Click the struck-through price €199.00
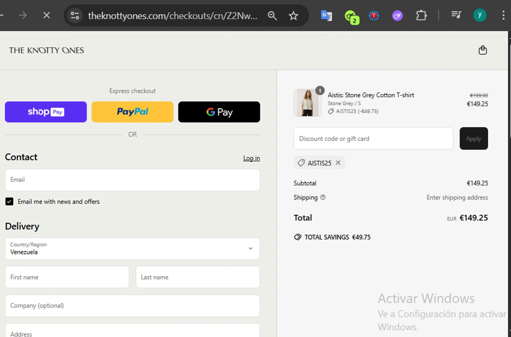Image resolution: width=511 pixels, height=337 pixels. pyautogui.click(x=479, y=95)
